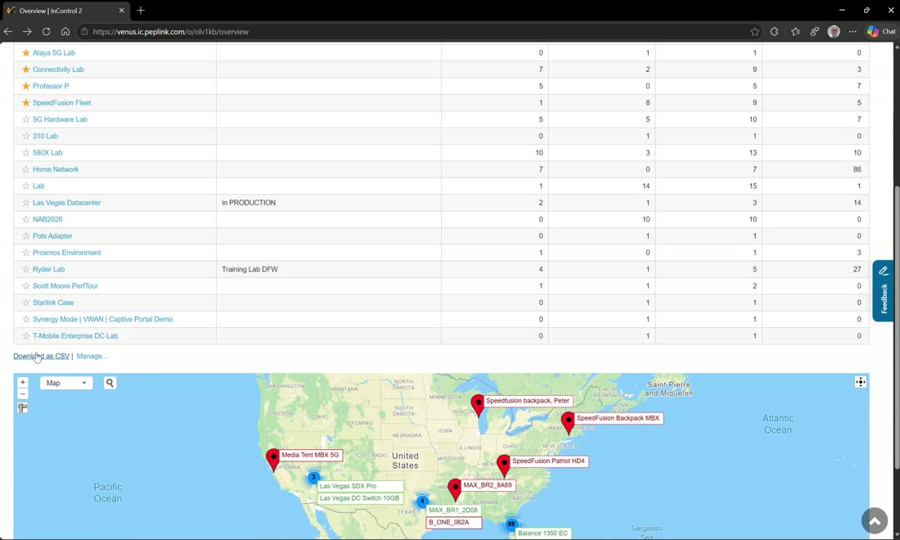900x540 pixels.
Task: Zoom in on the map
Action: 22,382
